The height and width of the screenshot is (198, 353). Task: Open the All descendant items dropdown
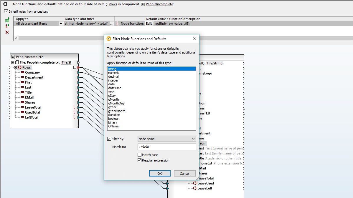[61, 23]
